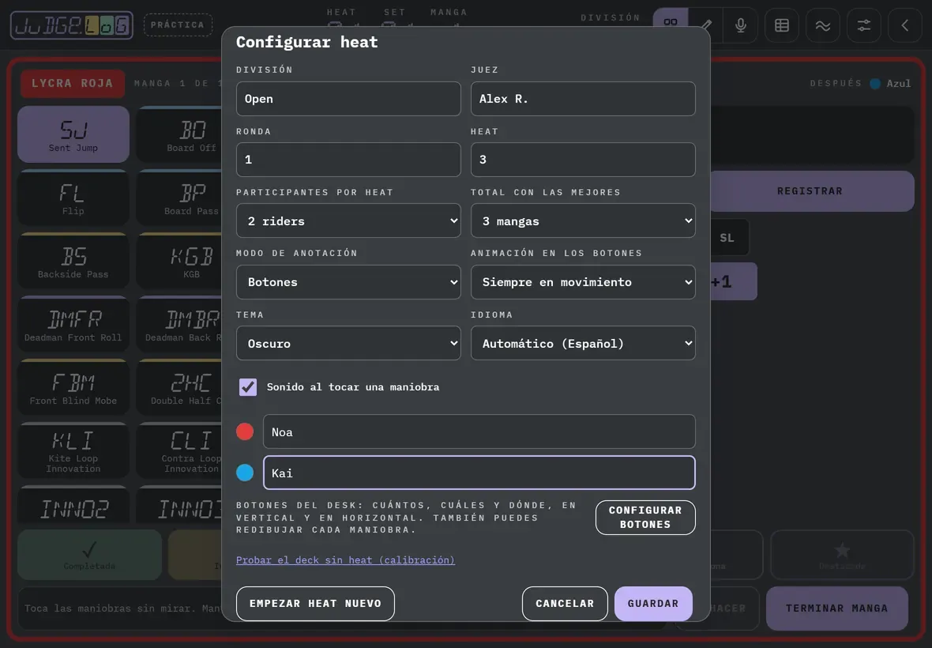Viewport: 932px width, 648px height.
Task: Tap the SJ Sent Jump trick button
Action: click(x=73, y=134)
